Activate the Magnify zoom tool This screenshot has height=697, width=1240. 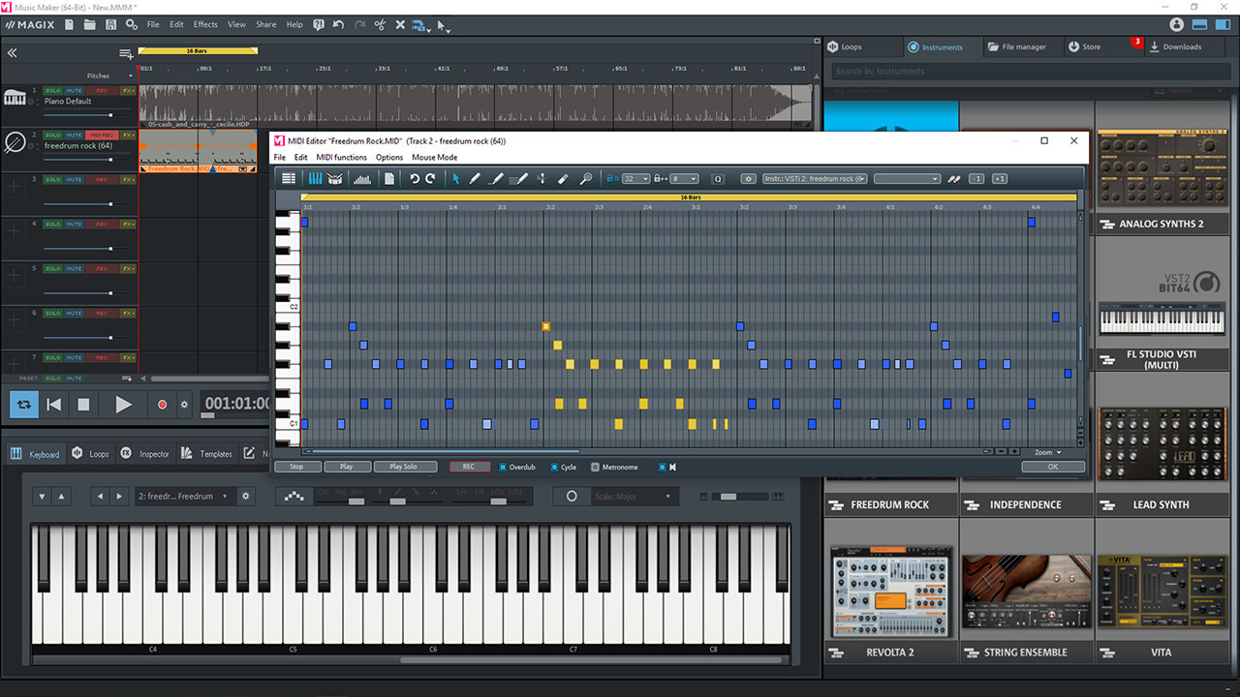586,178
